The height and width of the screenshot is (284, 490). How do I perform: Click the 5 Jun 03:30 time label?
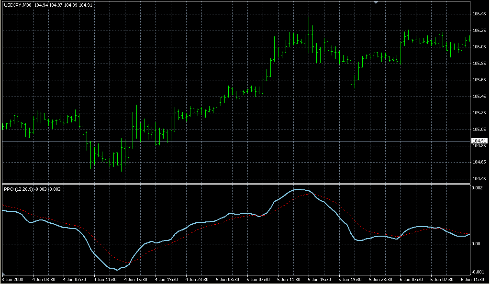coord(228,280)
